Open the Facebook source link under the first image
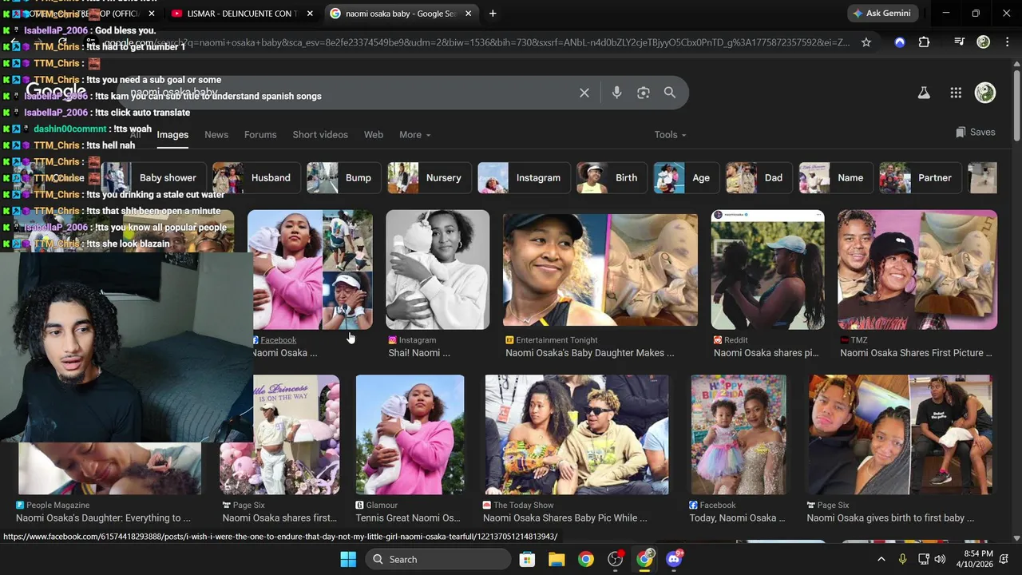 click(x=278, y=340)
